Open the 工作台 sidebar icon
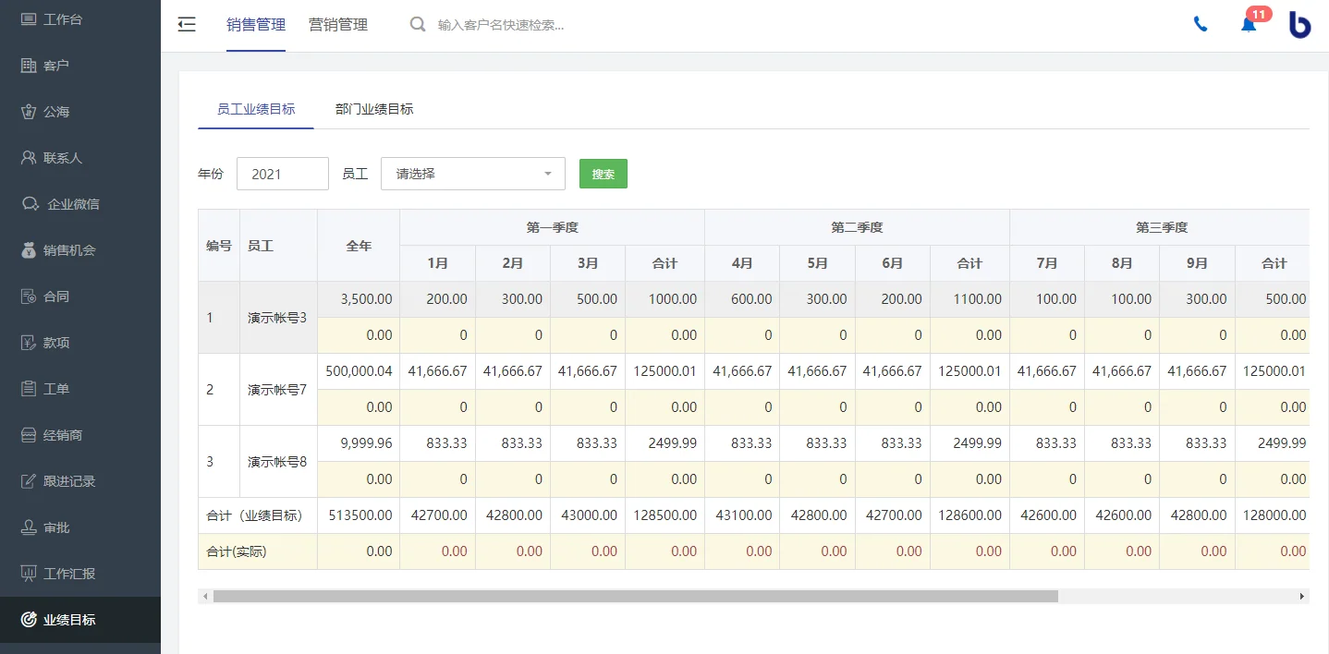1329x654 pixels. [29, 18]
